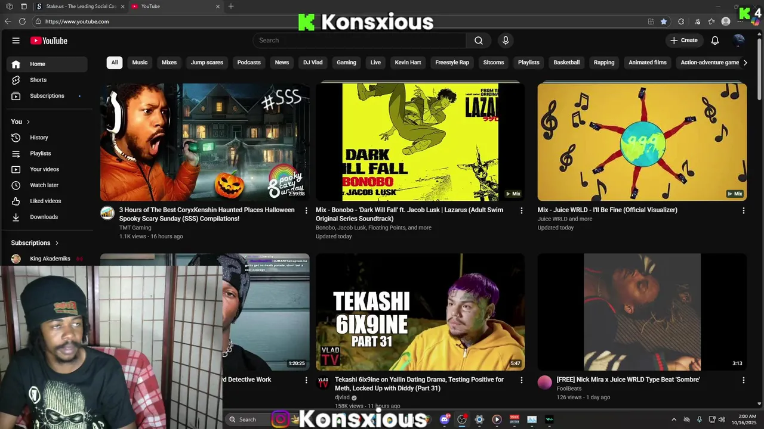The image size is (764, 429).
Task: Open the Discord taskbar icon
Action: (x=445, y=419)
